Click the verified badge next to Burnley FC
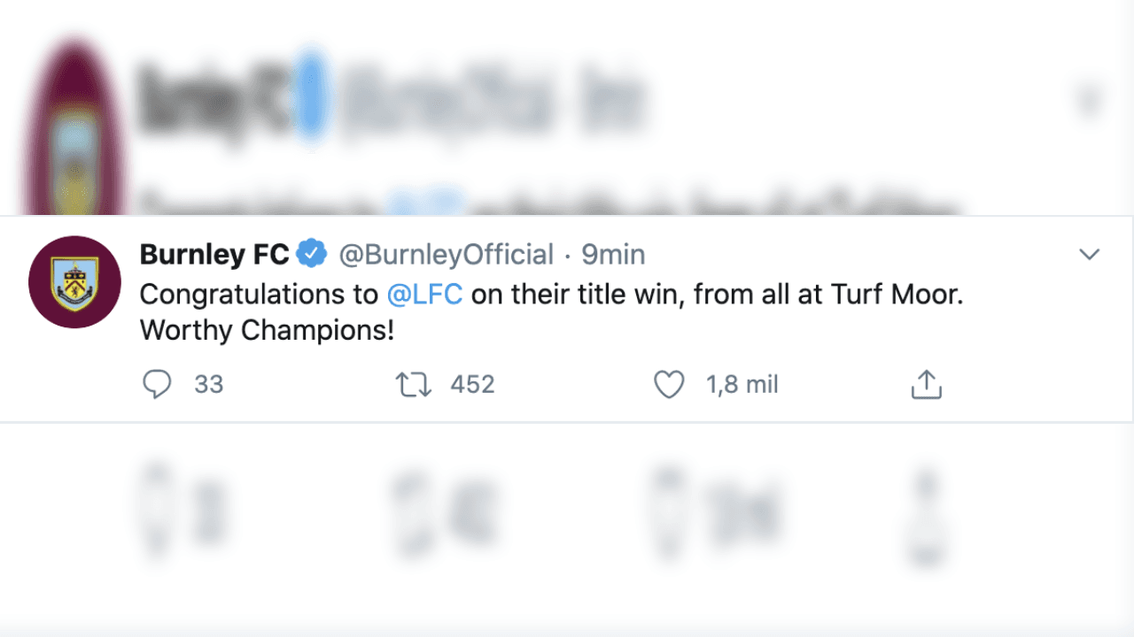The image size is (1134, 637). coord(310,253)
